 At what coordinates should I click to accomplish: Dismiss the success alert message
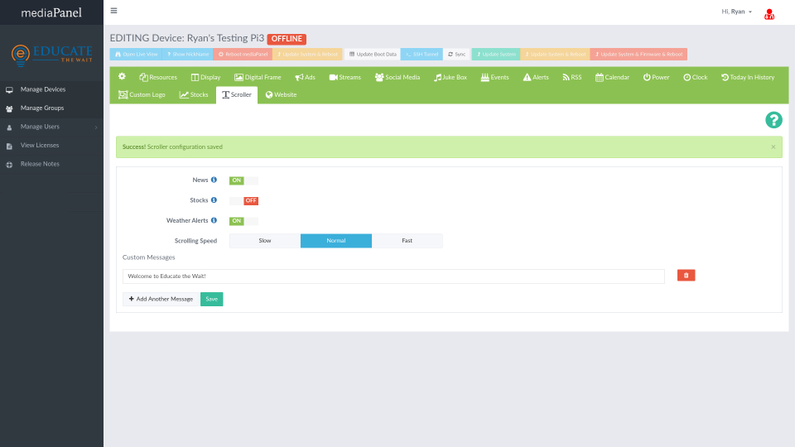click(x=773, y=147)
